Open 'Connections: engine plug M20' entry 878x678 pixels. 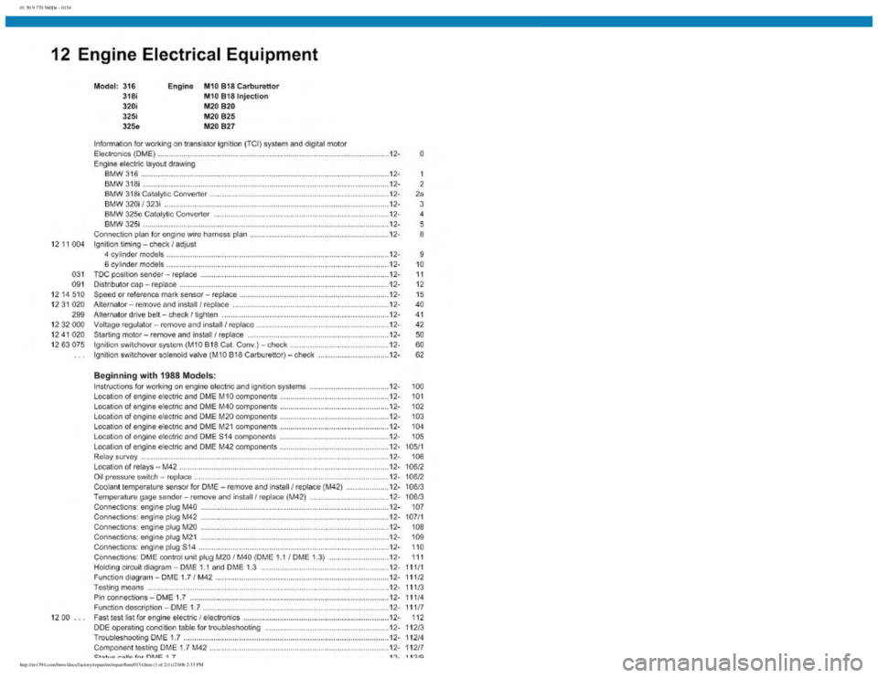[x=259, y=527]
